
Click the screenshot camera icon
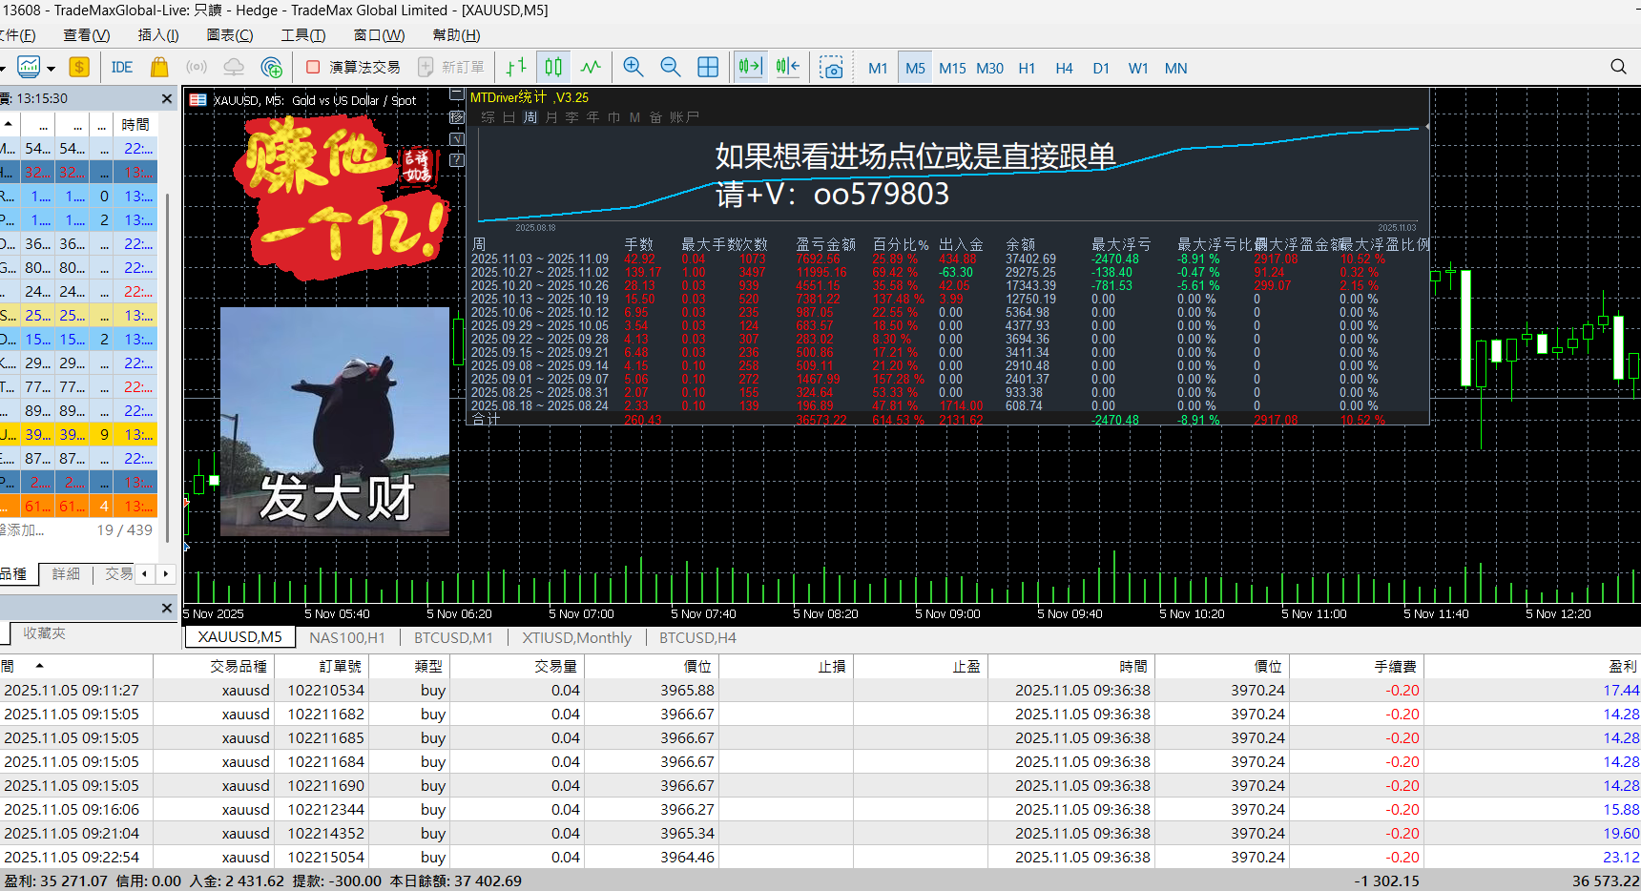(832, 67)
